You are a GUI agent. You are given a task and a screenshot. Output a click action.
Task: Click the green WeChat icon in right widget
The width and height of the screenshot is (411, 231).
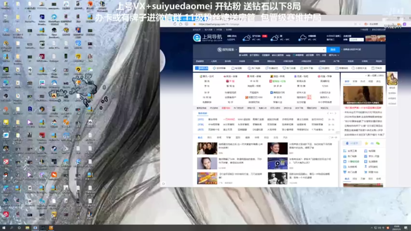[x=378, y=143]
